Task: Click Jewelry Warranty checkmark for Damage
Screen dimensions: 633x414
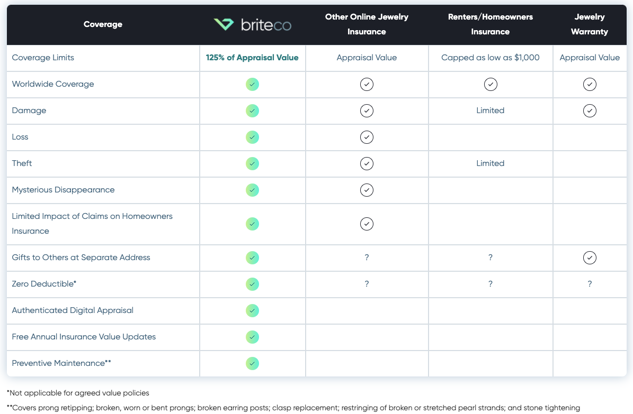Action: (x=590, y=111)
